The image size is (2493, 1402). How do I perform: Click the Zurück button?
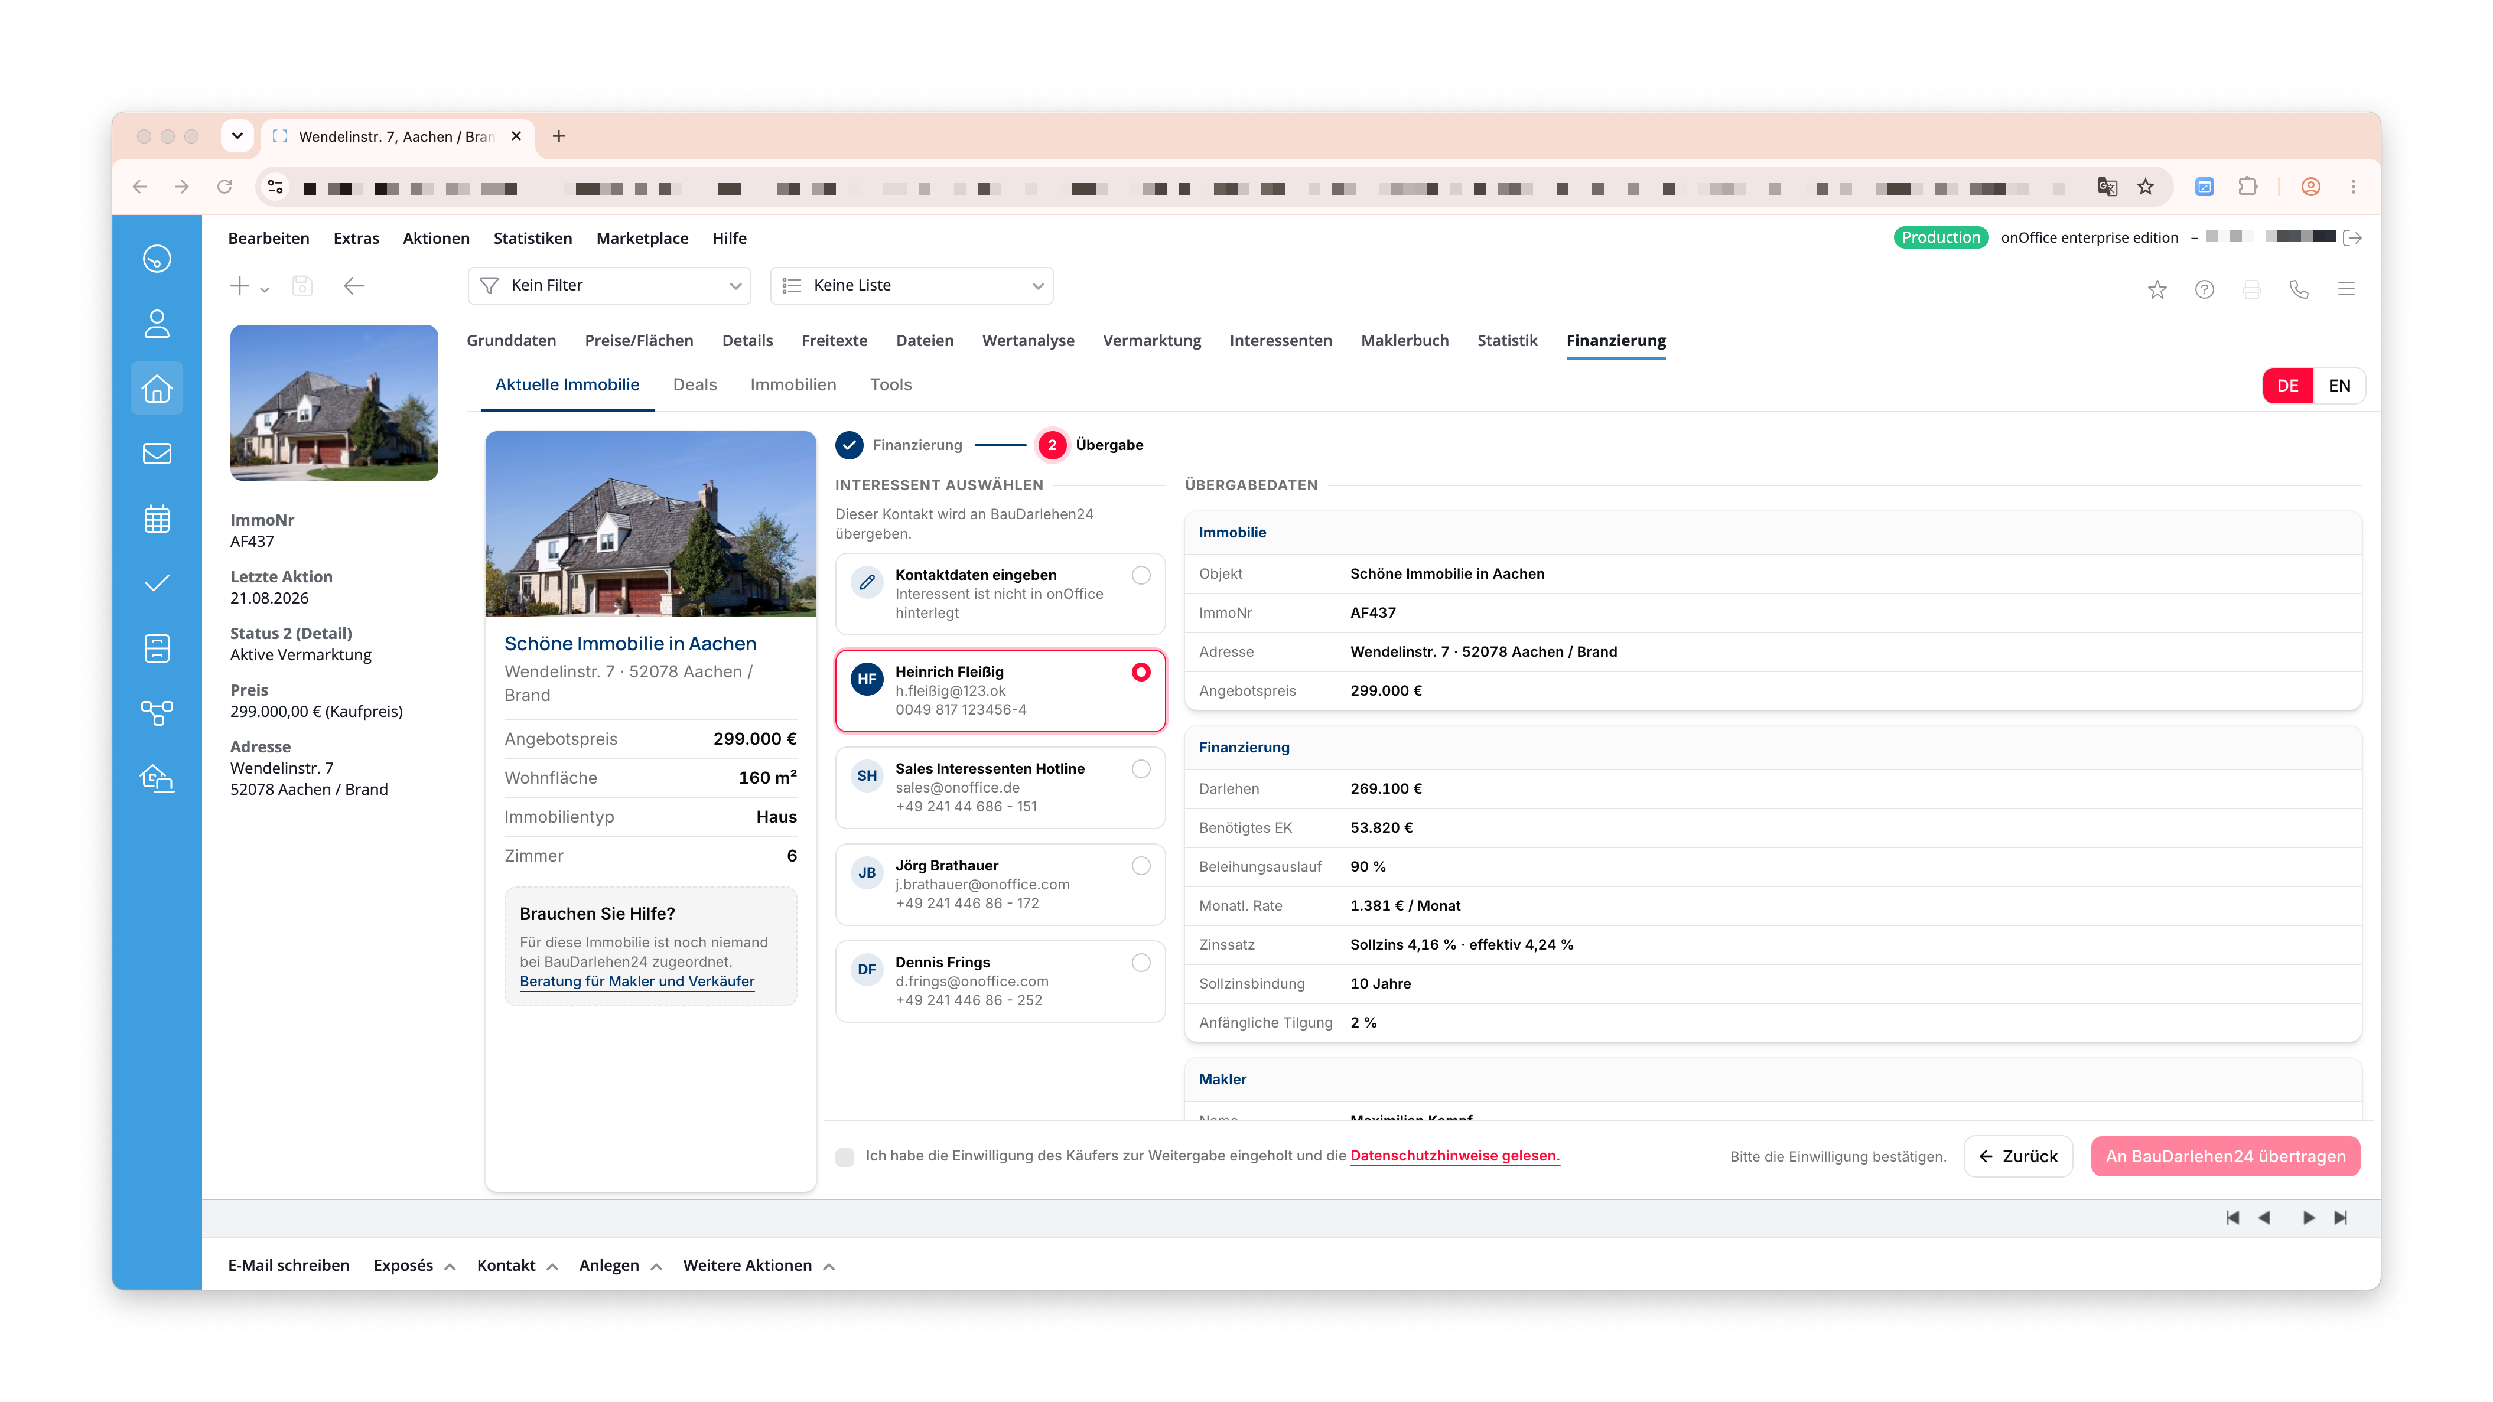2018,1156
